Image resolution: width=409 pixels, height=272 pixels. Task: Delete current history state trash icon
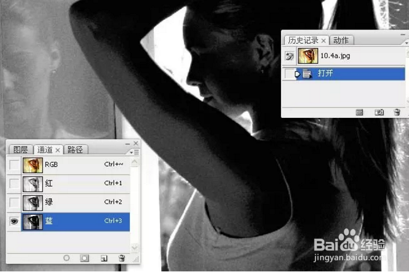pyautogui.click(x=397, y=112)
